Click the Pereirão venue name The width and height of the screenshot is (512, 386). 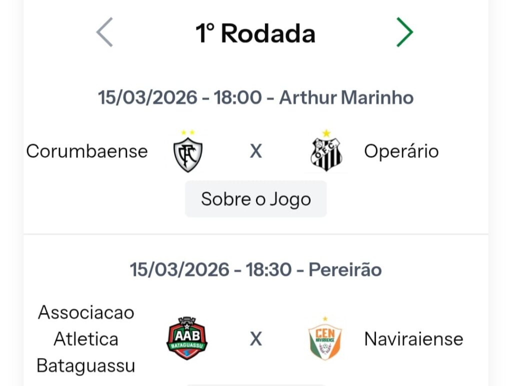(x=345, y=270)
